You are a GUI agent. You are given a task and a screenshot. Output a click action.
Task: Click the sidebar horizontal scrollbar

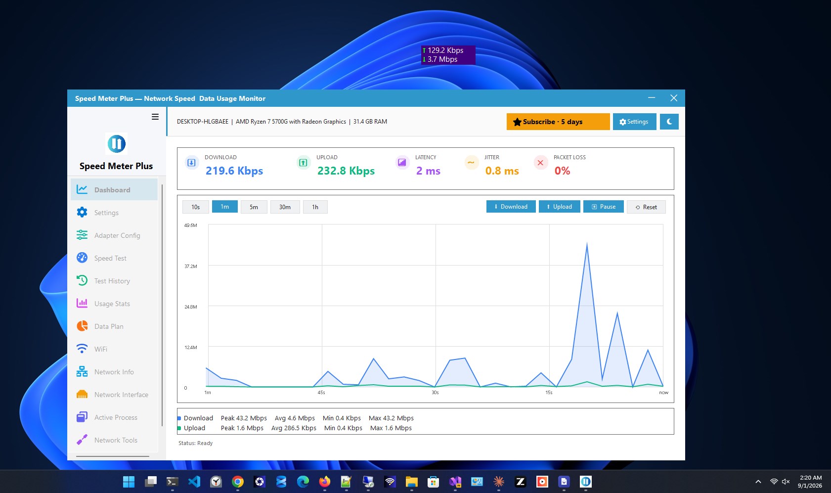coord(113,456)
